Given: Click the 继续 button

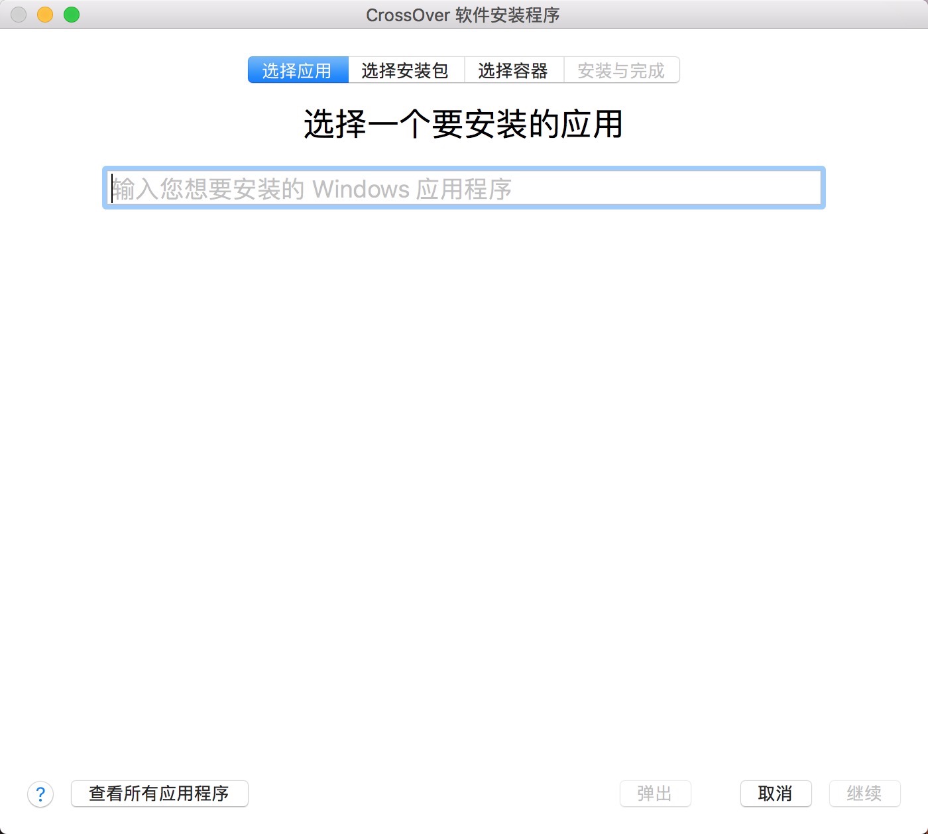Looking at the screenshot, I should coord(865,794).
